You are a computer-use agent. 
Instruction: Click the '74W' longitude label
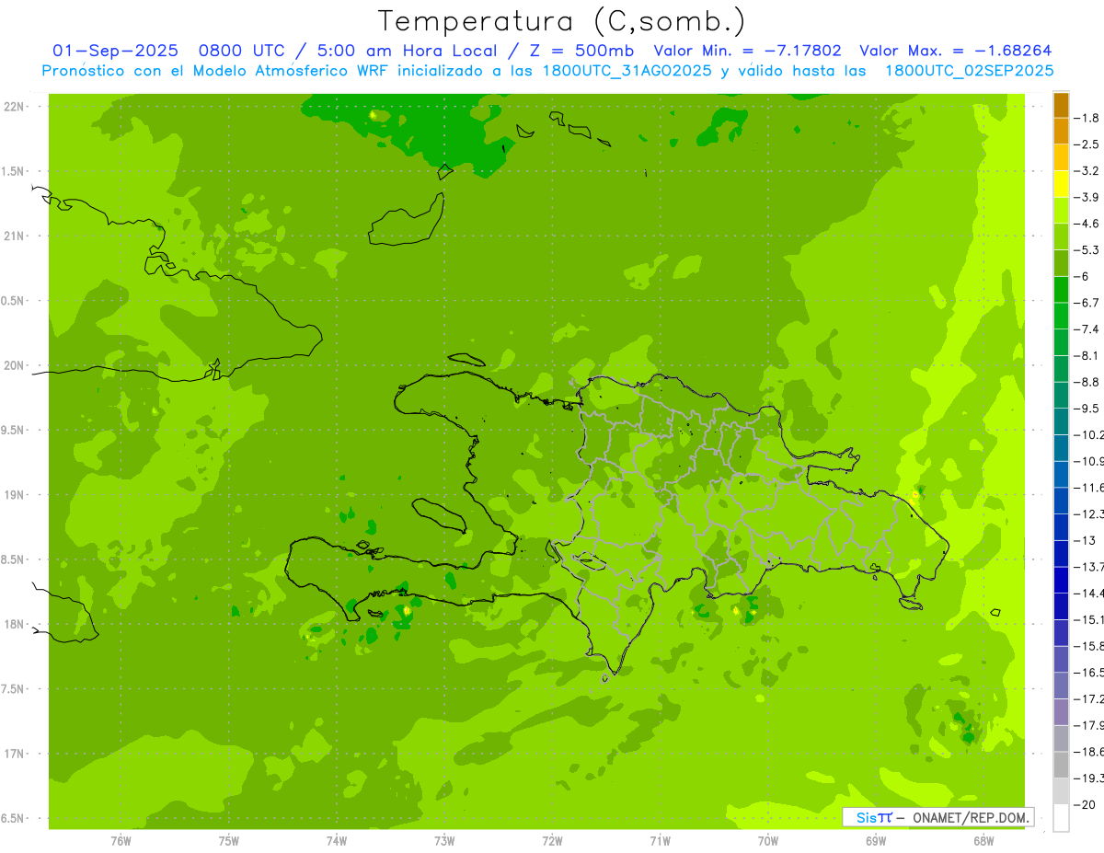tap(336, 840)
